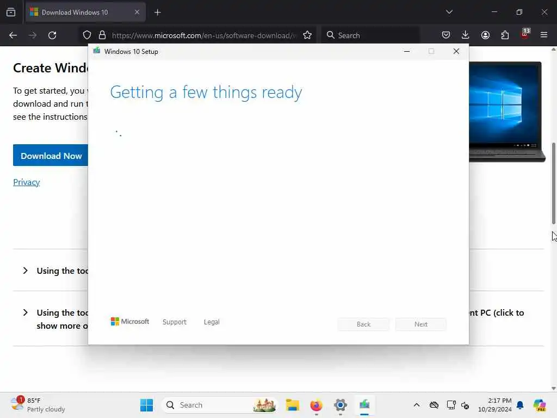557x418 pixels.
Task: Click the laptop image on the page
Action: click(507, 112)
